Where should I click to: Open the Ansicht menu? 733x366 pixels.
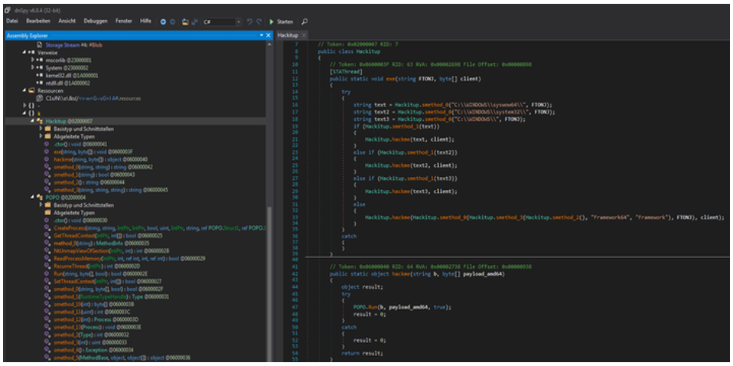tap(67, 21)
